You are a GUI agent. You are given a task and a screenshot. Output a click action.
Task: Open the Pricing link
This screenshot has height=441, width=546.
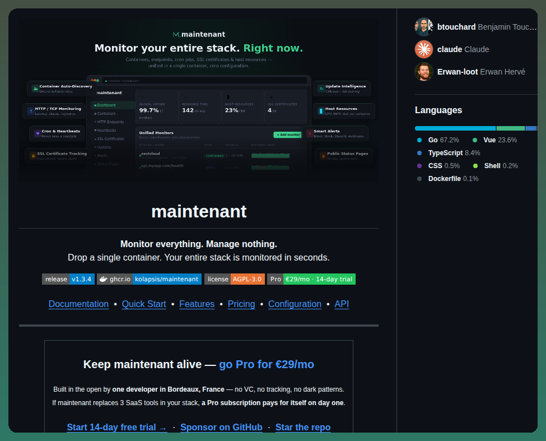[241, 304]
